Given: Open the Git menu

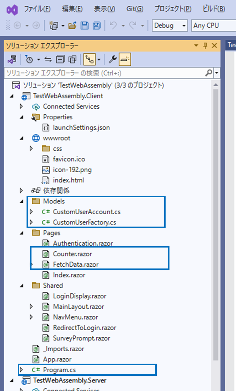Looking at the screenshot, I should point(134,9).
